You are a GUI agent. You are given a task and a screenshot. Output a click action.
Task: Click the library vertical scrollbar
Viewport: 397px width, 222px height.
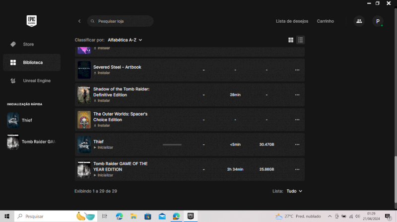[396, 179]
